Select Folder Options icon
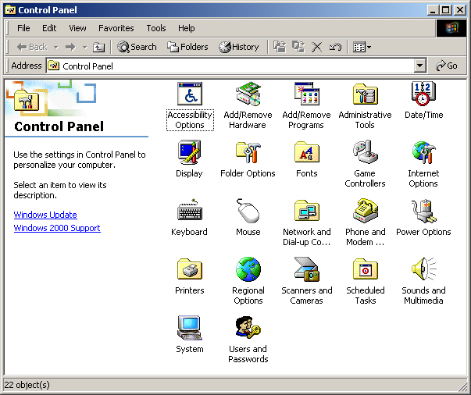 248,152
